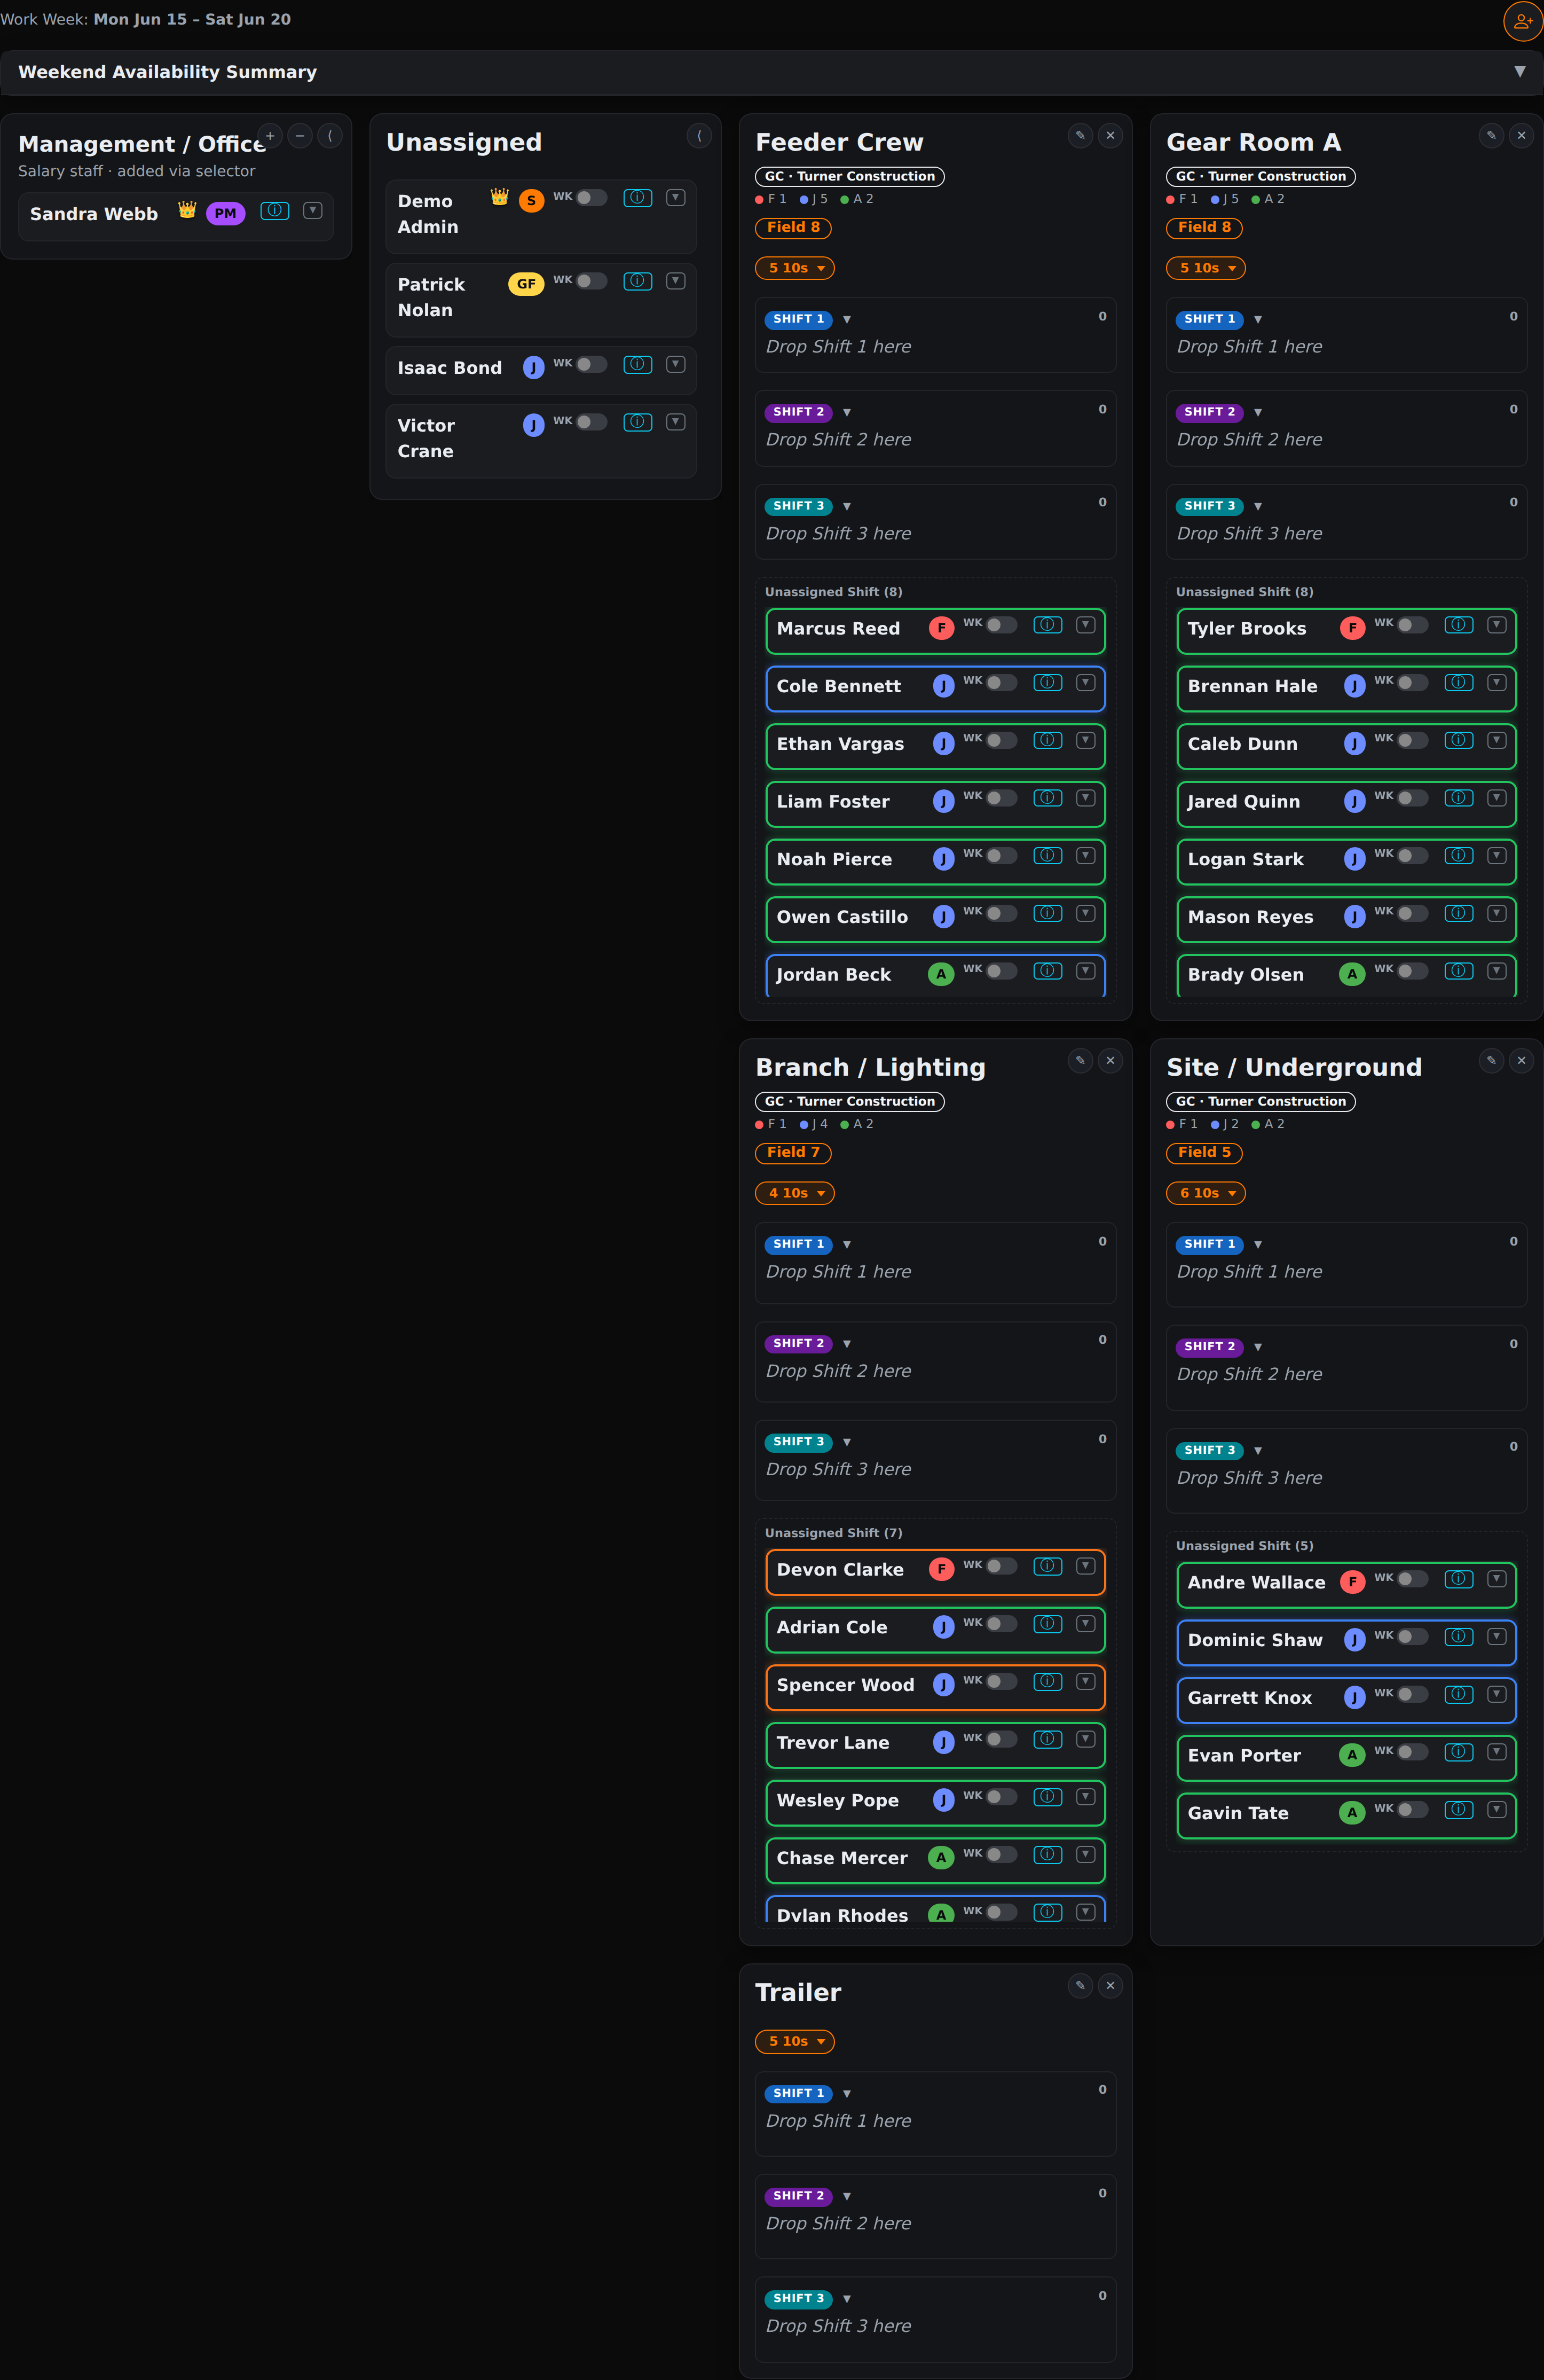Click GC Turner Construction badge on Gear Room A

[1260, 177]
